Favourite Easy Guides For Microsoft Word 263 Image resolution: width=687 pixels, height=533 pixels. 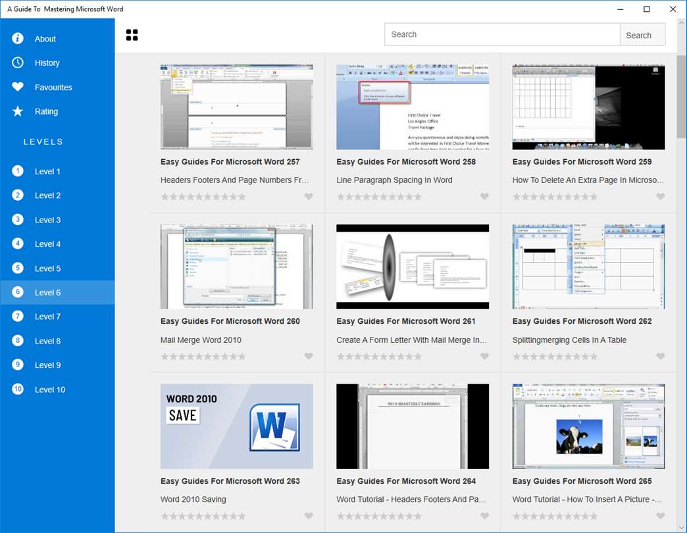tap(309, 516)
